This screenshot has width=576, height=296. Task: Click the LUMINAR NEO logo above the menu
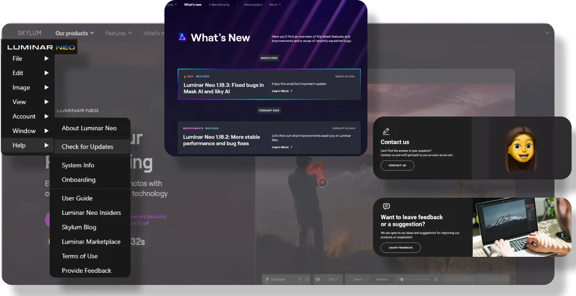[x=41, y=47]
